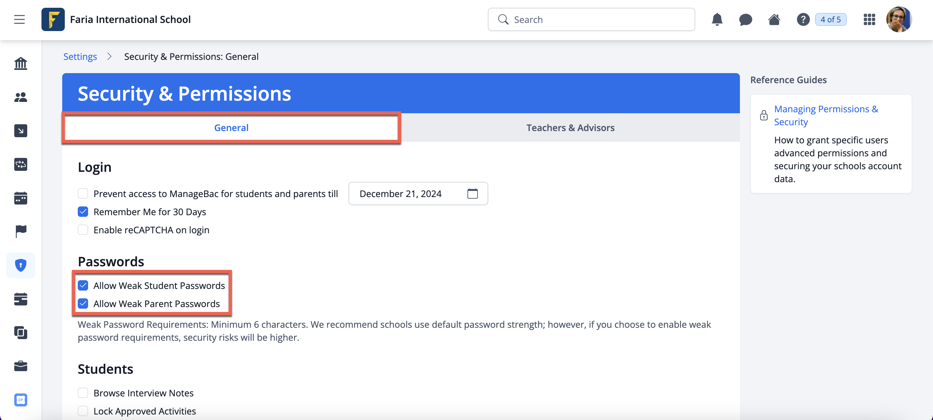The image size is (933, 420).
Task: Select the shield security sidebar icon
Action: pos(21,265)
